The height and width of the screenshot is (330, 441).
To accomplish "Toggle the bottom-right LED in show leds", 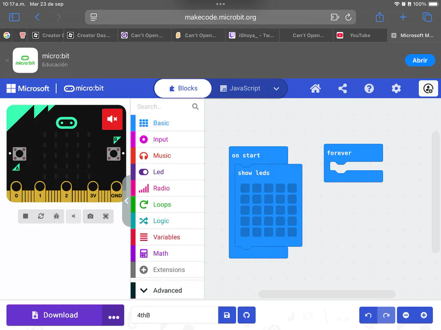I will [x=292, y=232].
